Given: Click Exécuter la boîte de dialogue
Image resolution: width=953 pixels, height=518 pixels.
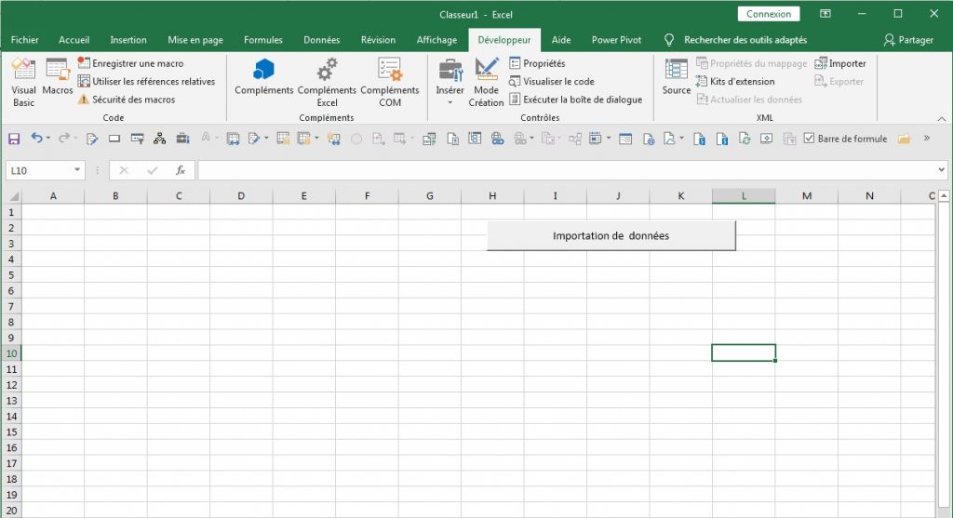Looking at the screenshot, I should click(x=575, y=100).
